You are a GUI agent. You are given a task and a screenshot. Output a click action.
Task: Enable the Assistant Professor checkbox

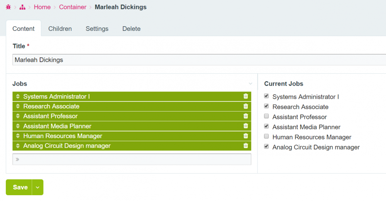pyautogui.click(x=266, y=116)
